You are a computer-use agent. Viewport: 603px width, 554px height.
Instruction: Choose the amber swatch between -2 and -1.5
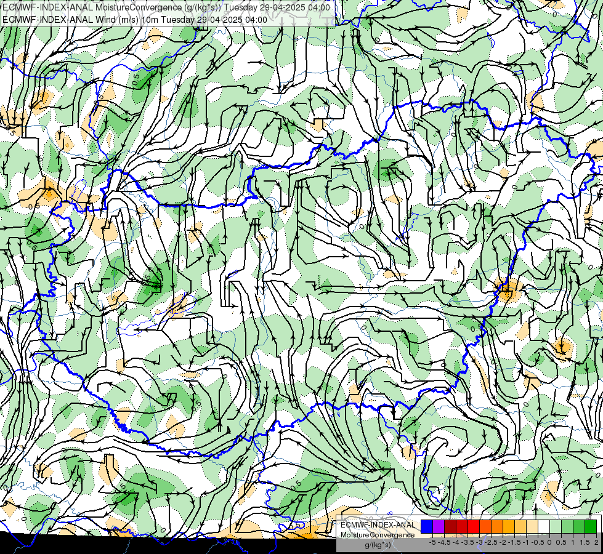point(509,527)
